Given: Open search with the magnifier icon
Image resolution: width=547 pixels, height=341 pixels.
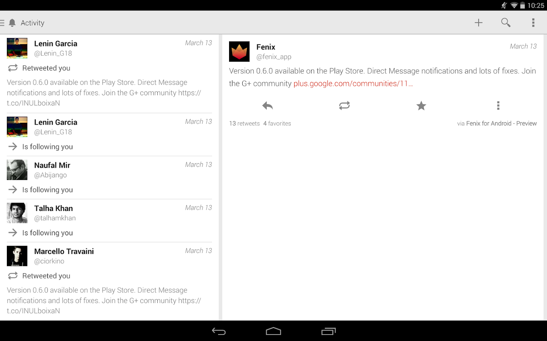Looking at the screenshot, I should coord(506,23).
